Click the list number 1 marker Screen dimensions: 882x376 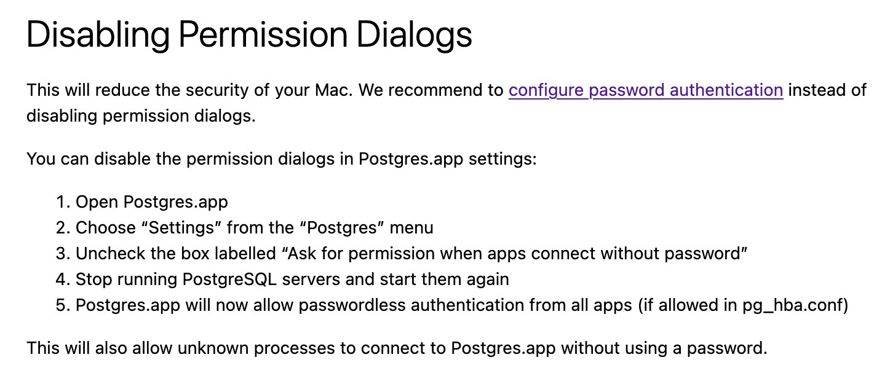click(63, 202)
